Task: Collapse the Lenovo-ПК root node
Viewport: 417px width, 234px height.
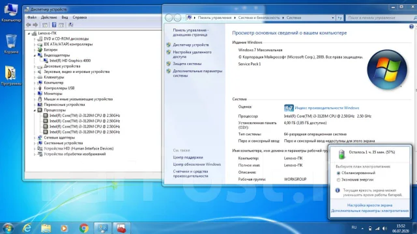Action: point(29,33)
